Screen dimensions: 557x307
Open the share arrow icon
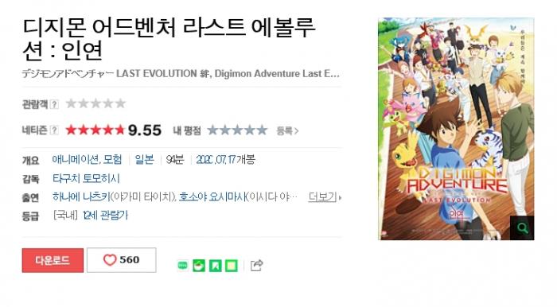click(x=256, y=265)
